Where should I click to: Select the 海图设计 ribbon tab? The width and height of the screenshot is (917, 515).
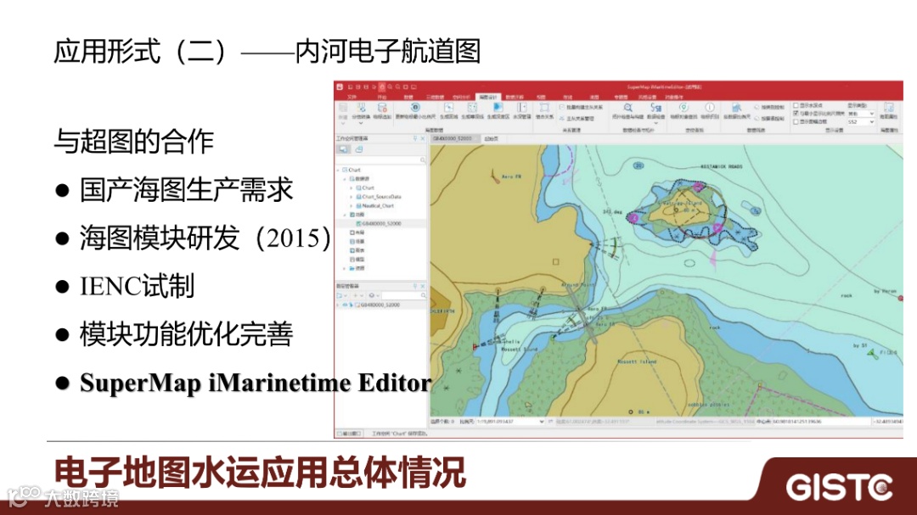487,97
